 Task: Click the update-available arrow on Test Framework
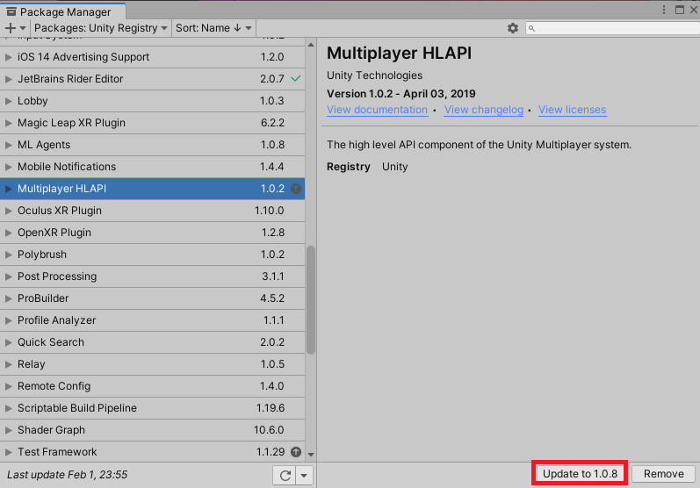click(x=296, y=452)
